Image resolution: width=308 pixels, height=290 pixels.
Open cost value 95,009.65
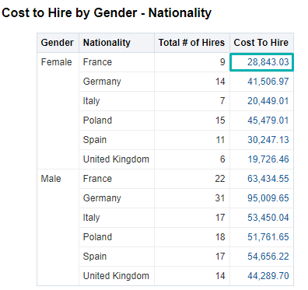[x=268, y=198]
